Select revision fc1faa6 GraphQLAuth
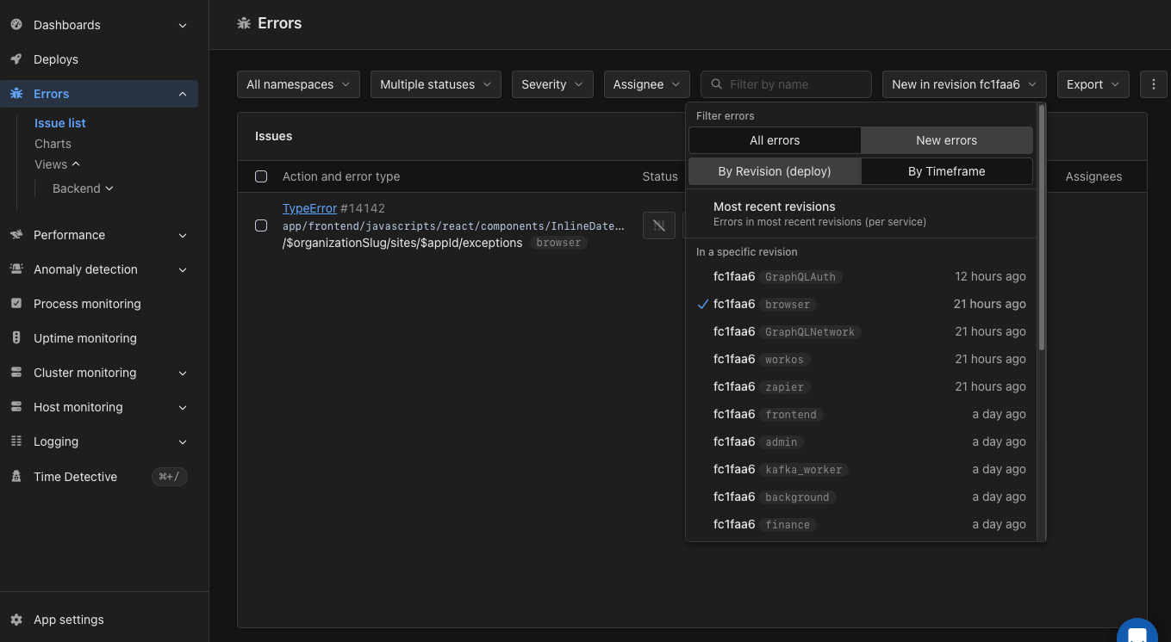 [x=861, y=277]
